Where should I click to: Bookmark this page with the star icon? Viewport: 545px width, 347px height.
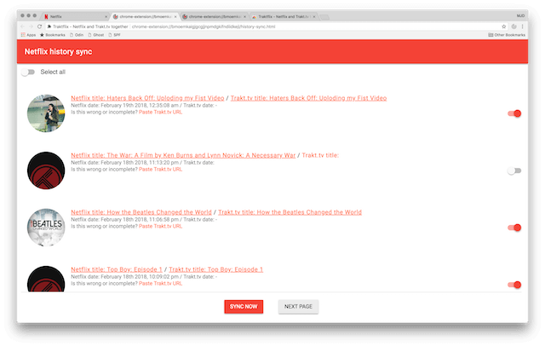(503, 26)
